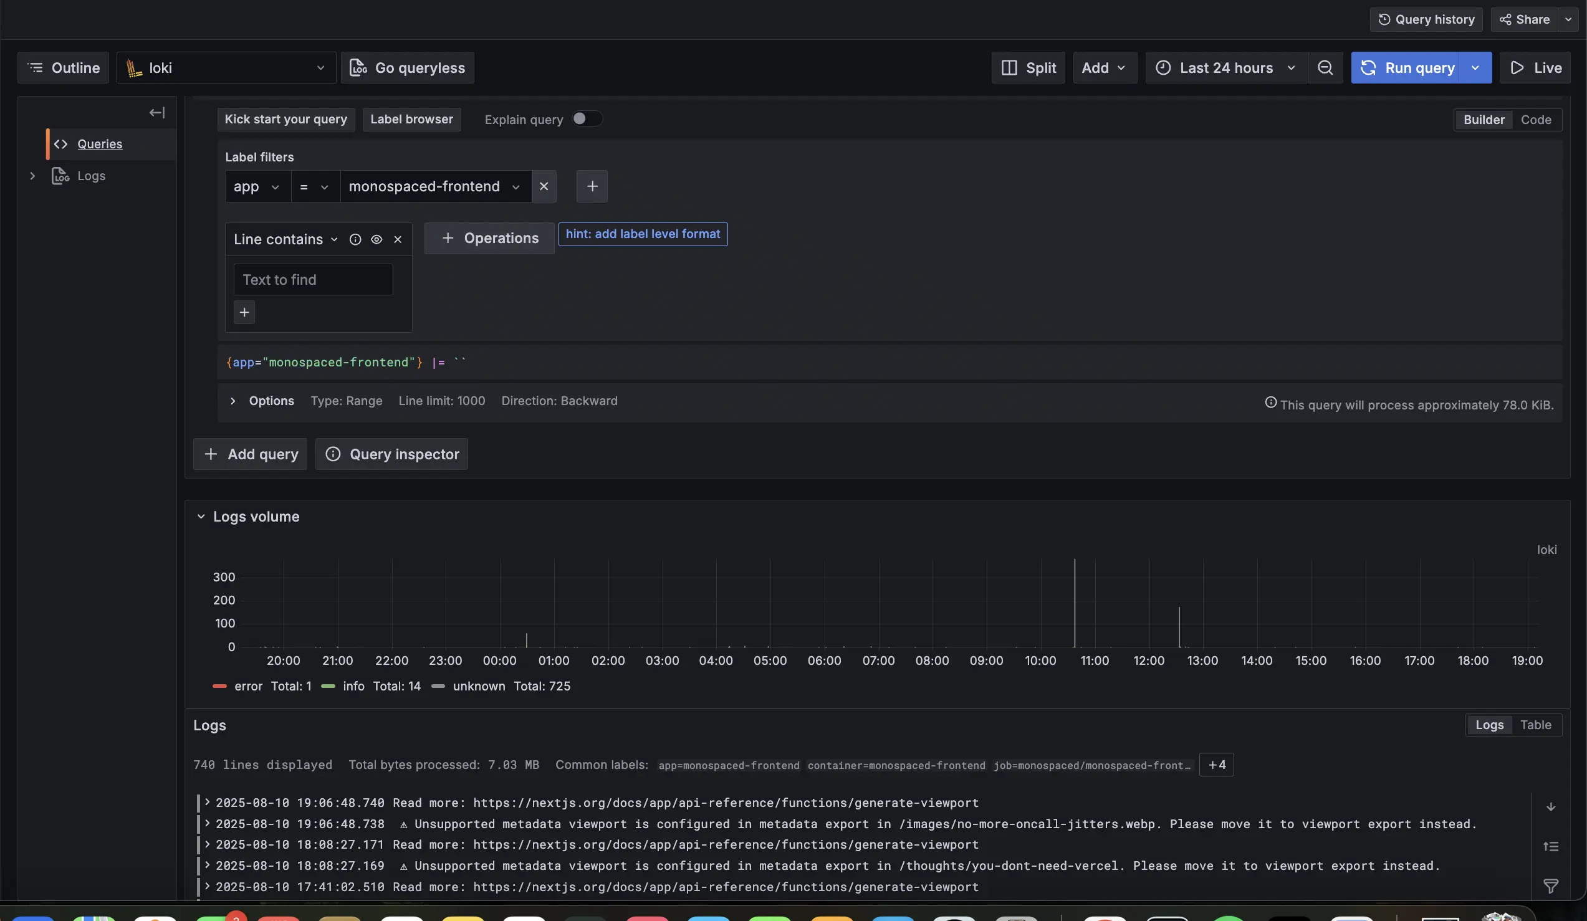The height and width of the screenshot is (921, 1587).
Task: Click the Go queryless icon button
Action: [358, 67]
